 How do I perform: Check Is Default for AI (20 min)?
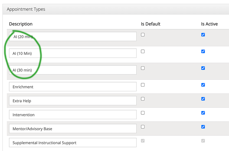pyautogui.click(x=143, y=35)
